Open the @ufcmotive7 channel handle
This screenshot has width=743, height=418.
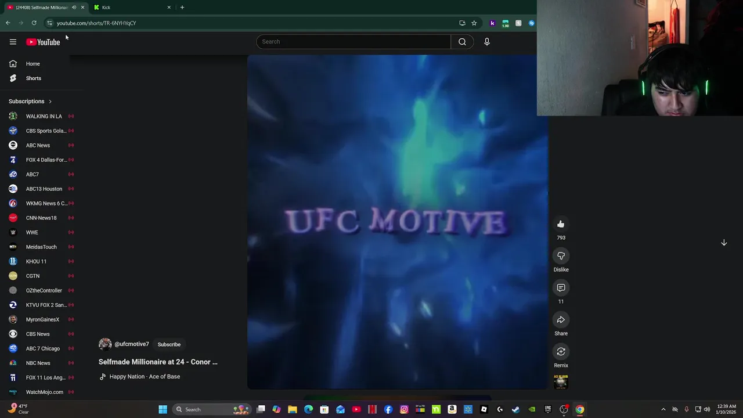(x=132, y=344)
